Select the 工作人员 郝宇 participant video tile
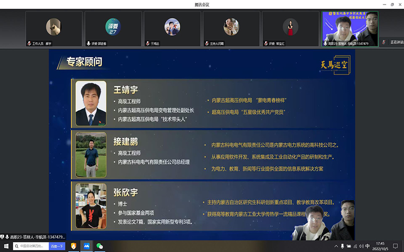Image resolution: width=404 pixels, height=252 pixels. [54, 29]
